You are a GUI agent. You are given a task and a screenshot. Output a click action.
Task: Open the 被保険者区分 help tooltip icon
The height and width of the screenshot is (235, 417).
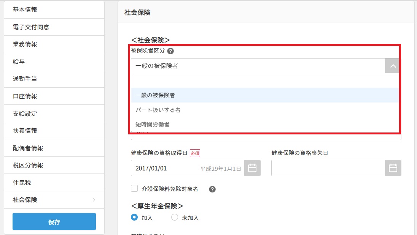(x=170, y=50)
